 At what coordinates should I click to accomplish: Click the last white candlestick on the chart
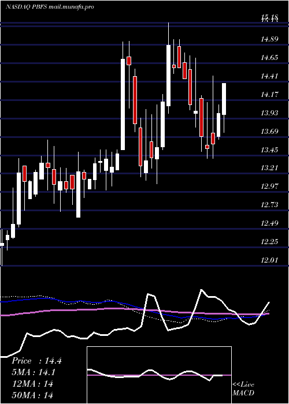coord(224,99)
